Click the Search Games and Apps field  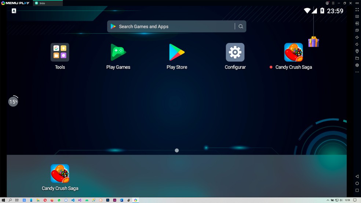(176, 26)
